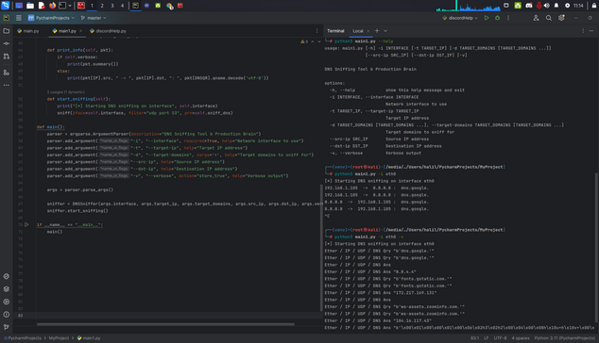The width and height of the screenshot is (599, 343).
Task: Close the main1.py editor tab
Action: (x=80, y=31)
